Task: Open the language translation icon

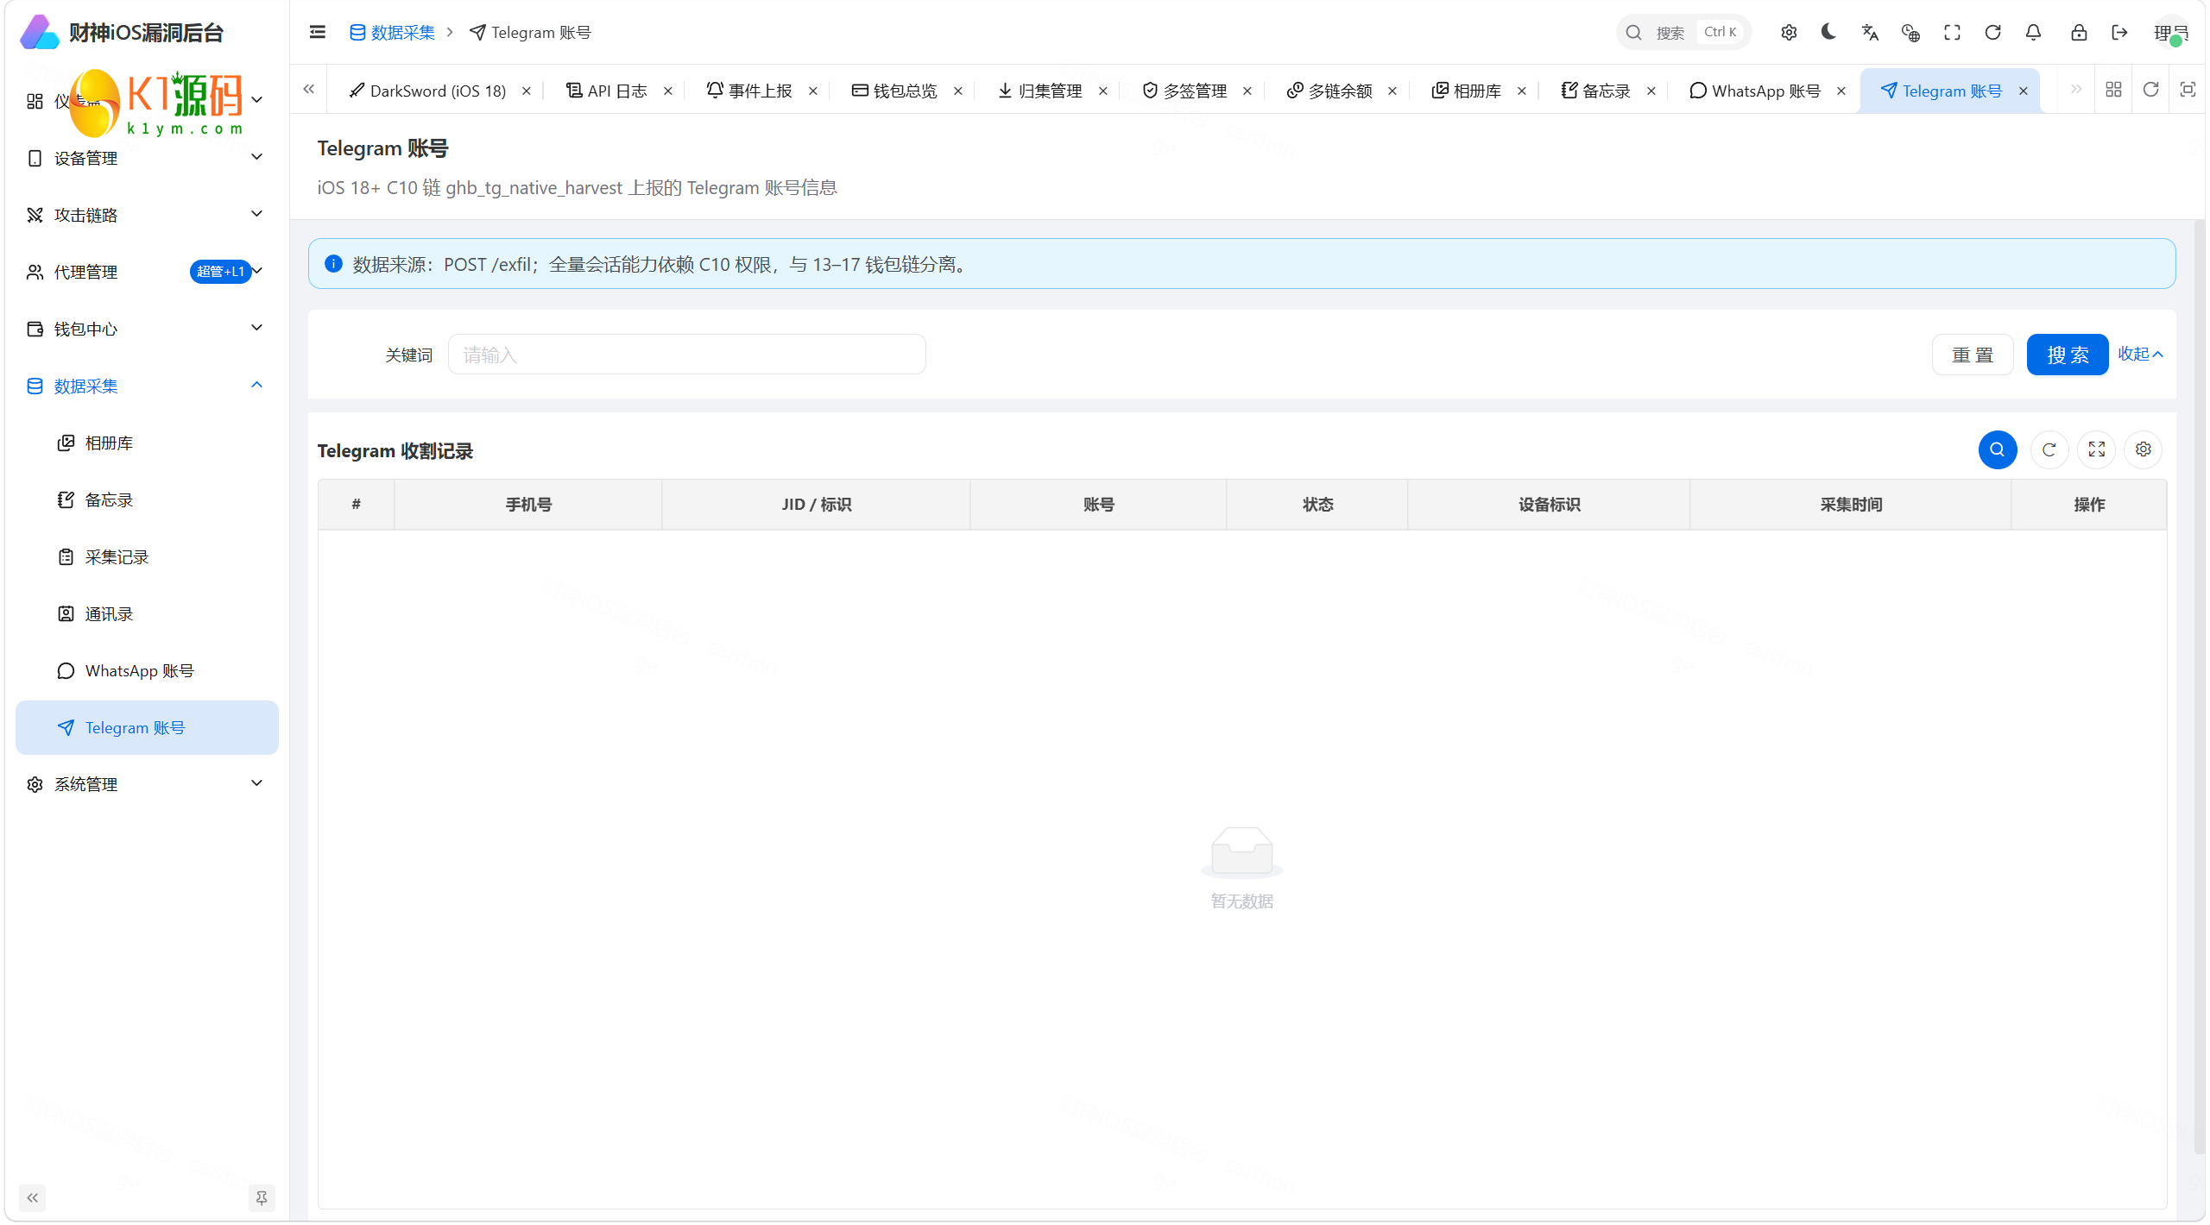Action: click(x=1870, y=32)
